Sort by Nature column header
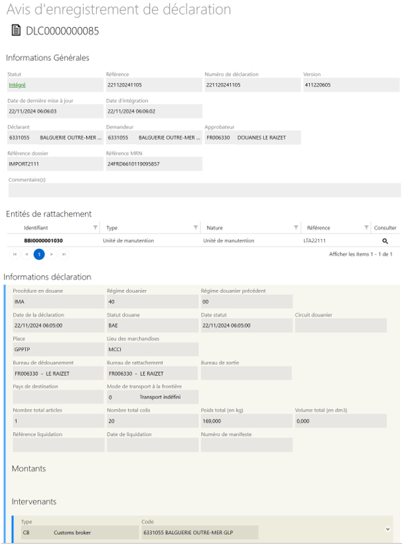 pyautogui.click(x=215, y=228)
